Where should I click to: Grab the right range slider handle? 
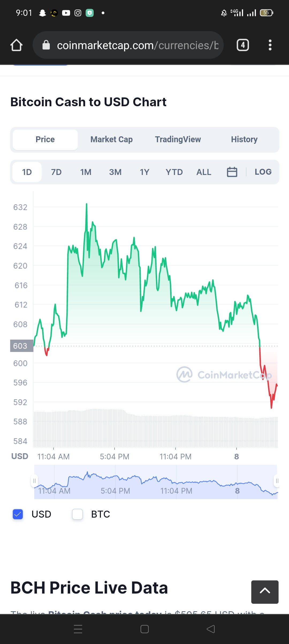pos(277,481)
